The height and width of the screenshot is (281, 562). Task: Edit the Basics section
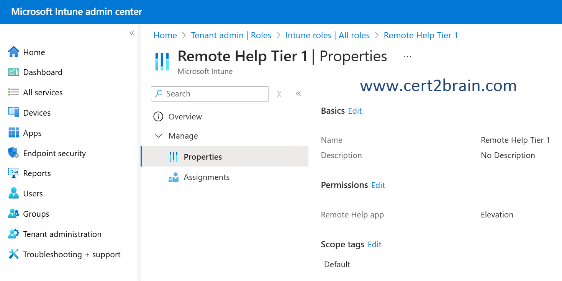pyautogui.click(x=355, y=111)
